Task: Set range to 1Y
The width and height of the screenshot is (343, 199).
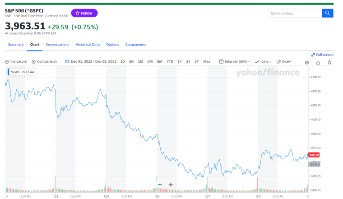Action: pyautogui.click(x=180, y=61)
